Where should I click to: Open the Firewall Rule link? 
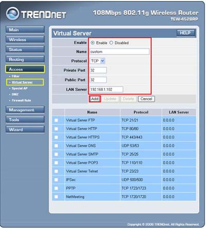(21, 101)
